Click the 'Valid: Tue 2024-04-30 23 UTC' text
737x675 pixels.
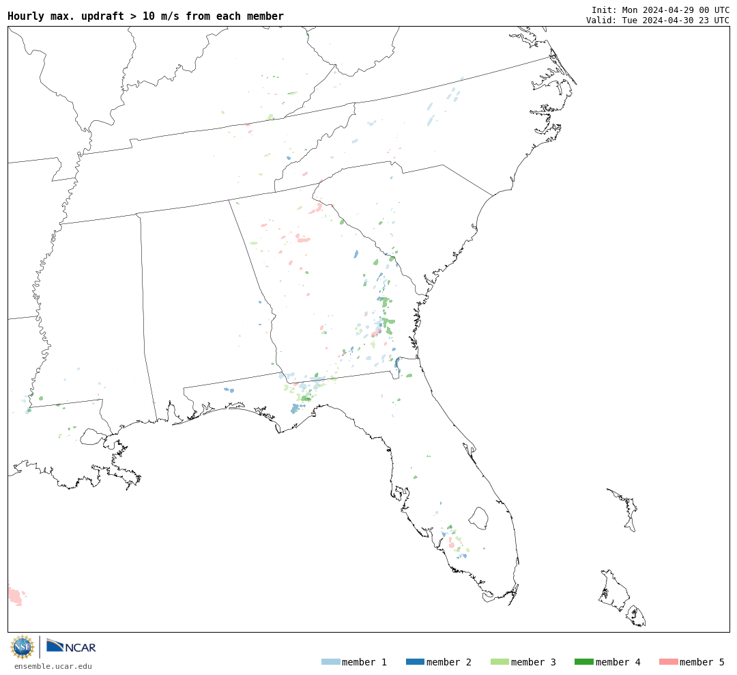(x=658, y=20)
